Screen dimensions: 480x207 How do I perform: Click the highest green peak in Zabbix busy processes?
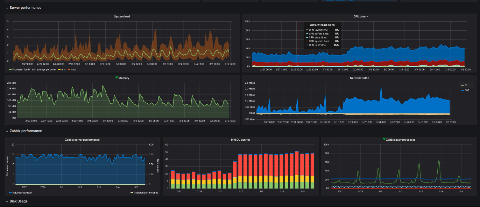(439, 161)
